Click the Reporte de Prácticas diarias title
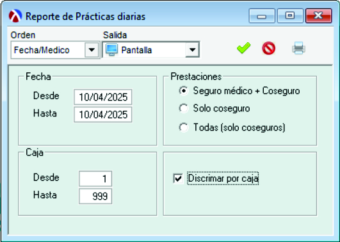The image size is (340, 242). pos(85,17)
